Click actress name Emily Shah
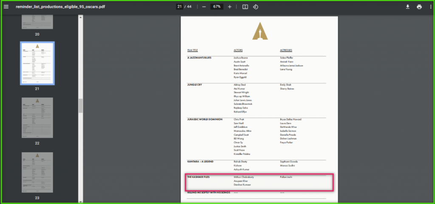Screen dimensions: 435x204 tap(286, 85)
